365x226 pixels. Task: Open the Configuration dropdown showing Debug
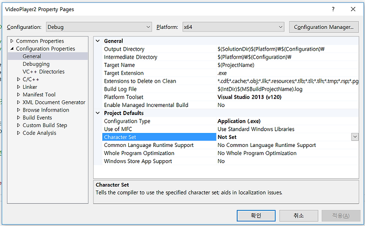tap(99, 27)
